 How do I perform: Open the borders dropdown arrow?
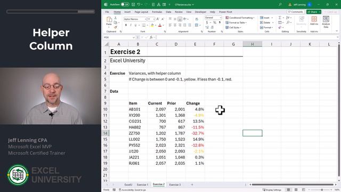tap(147, 25)
